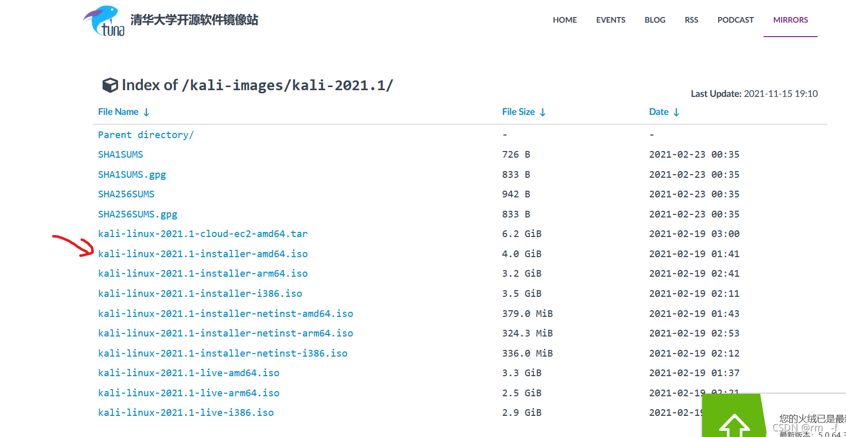Screen dimensions: 846x437
Task: Download the SHA256SUMS file
Action: pyautogui.click(x=126, y=194)
